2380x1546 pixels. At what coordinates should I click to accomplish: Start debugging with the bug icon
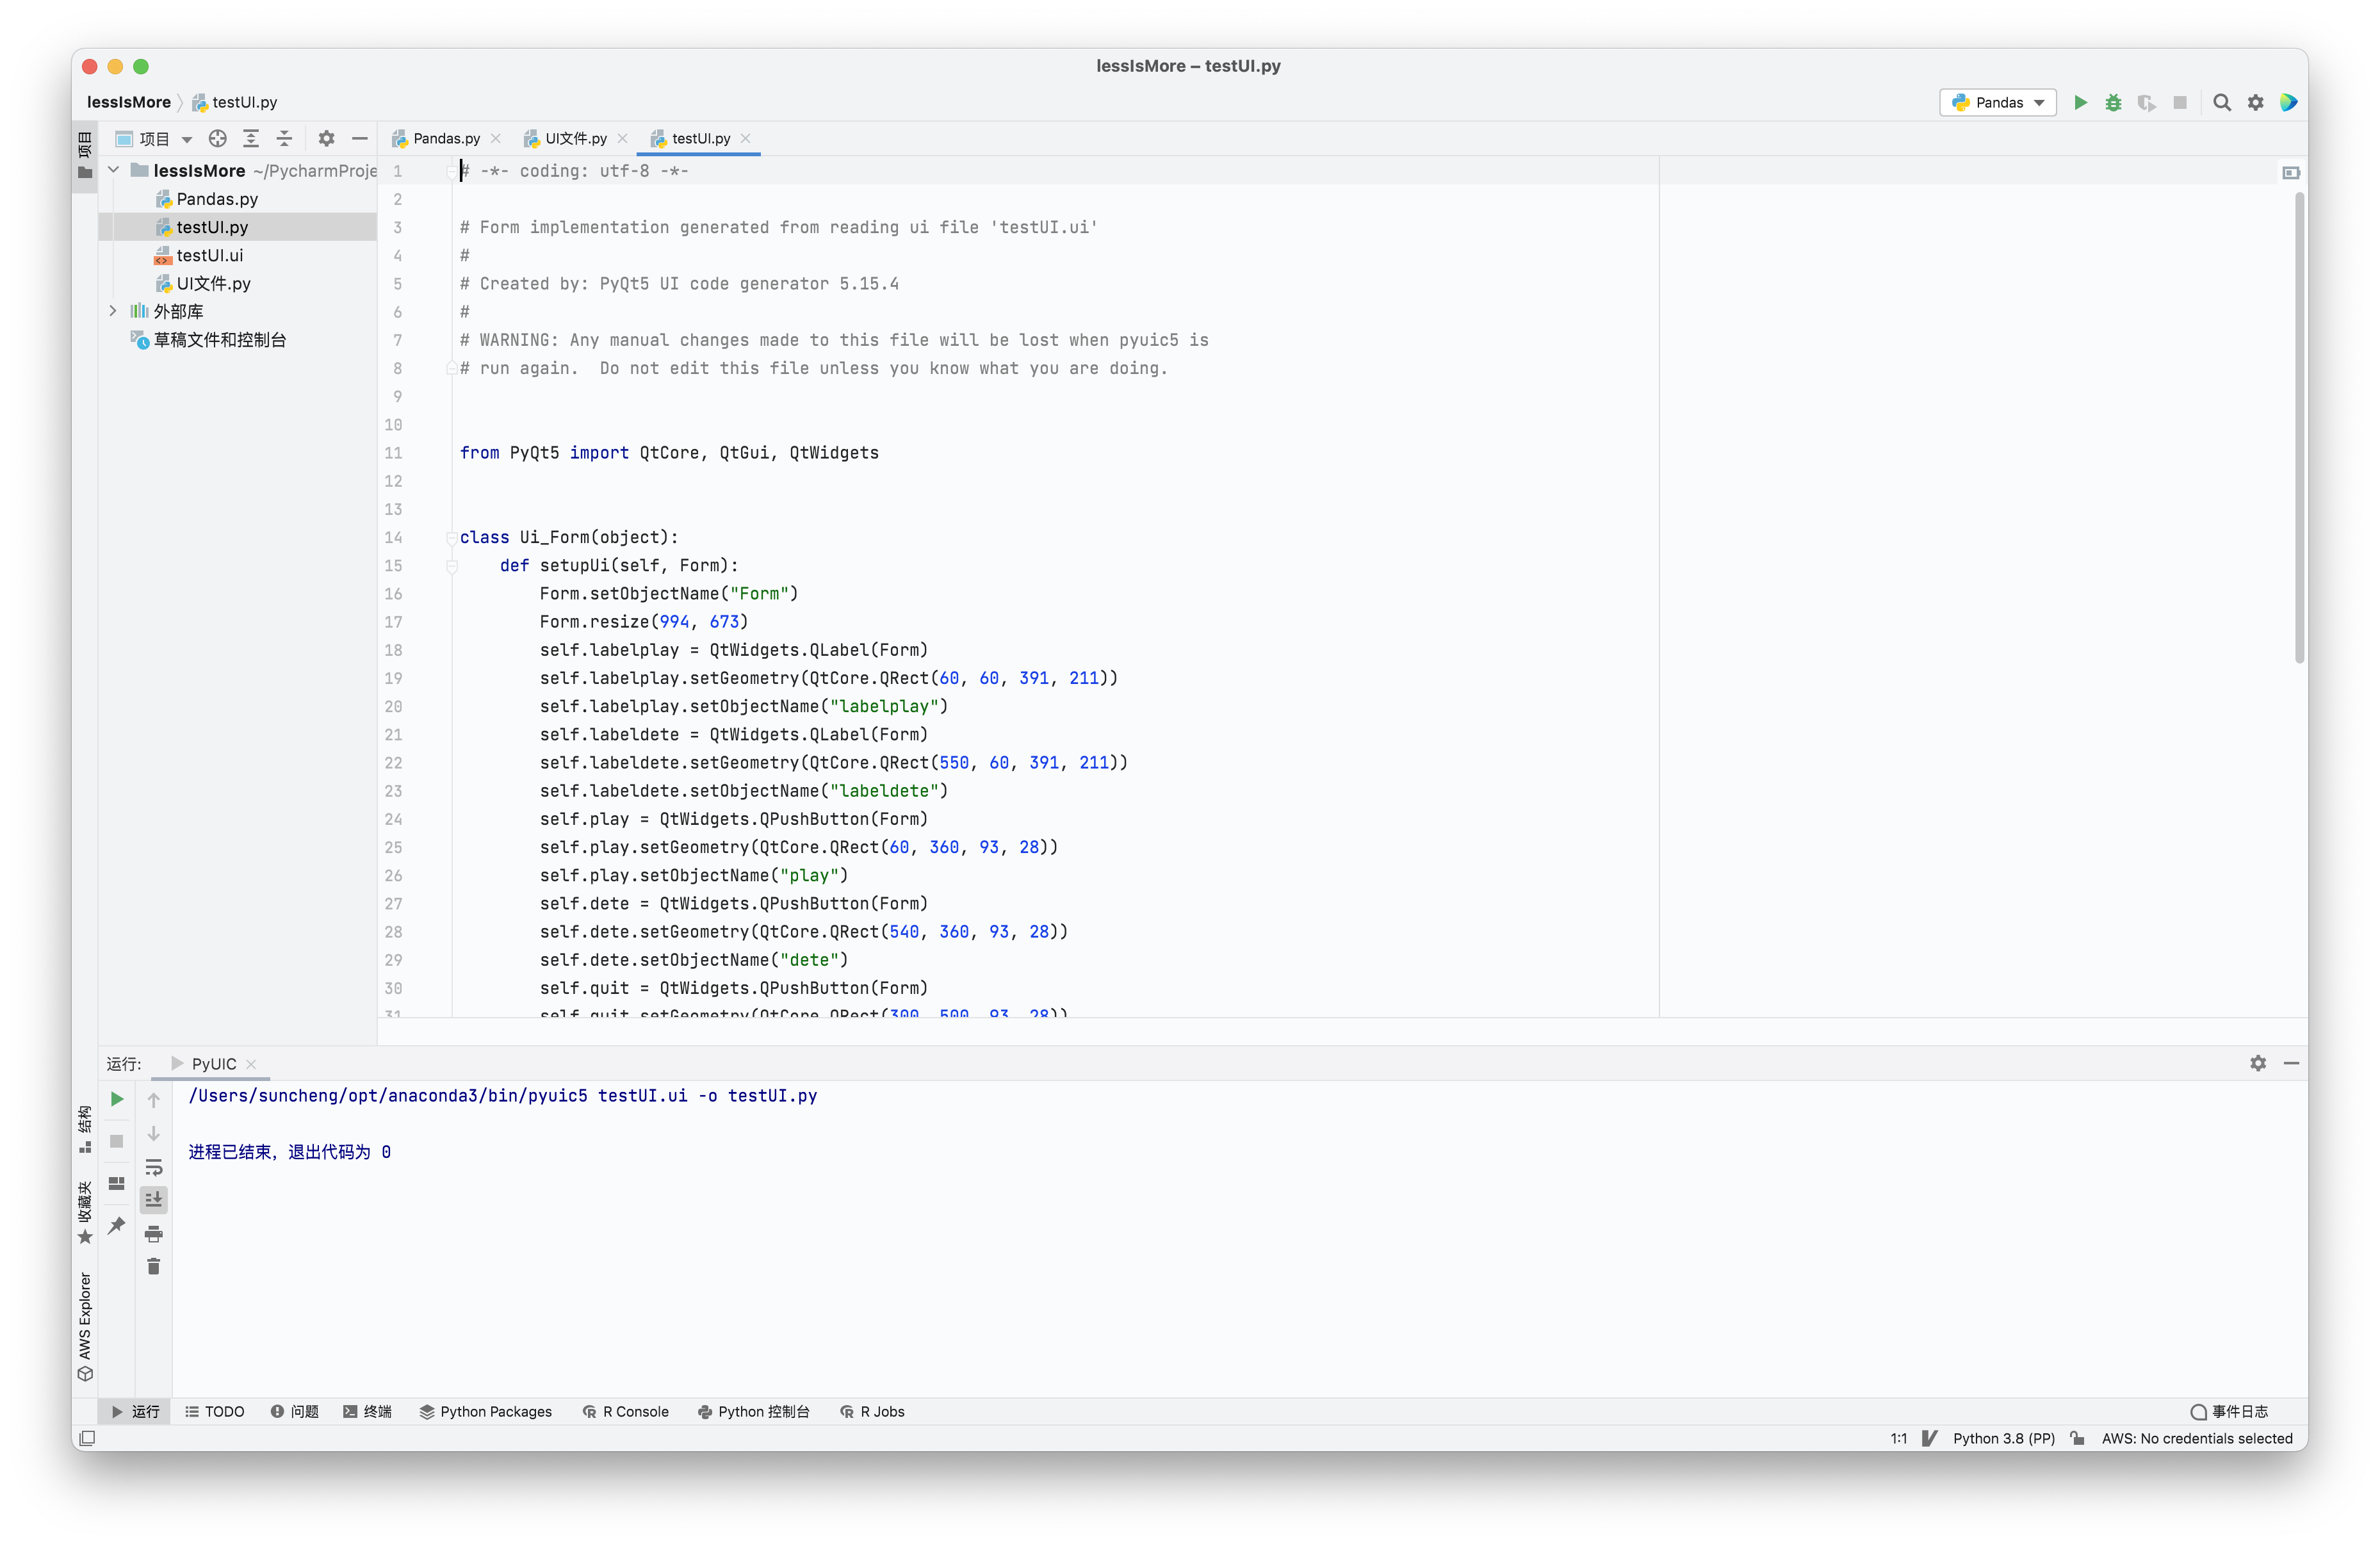2113,102
